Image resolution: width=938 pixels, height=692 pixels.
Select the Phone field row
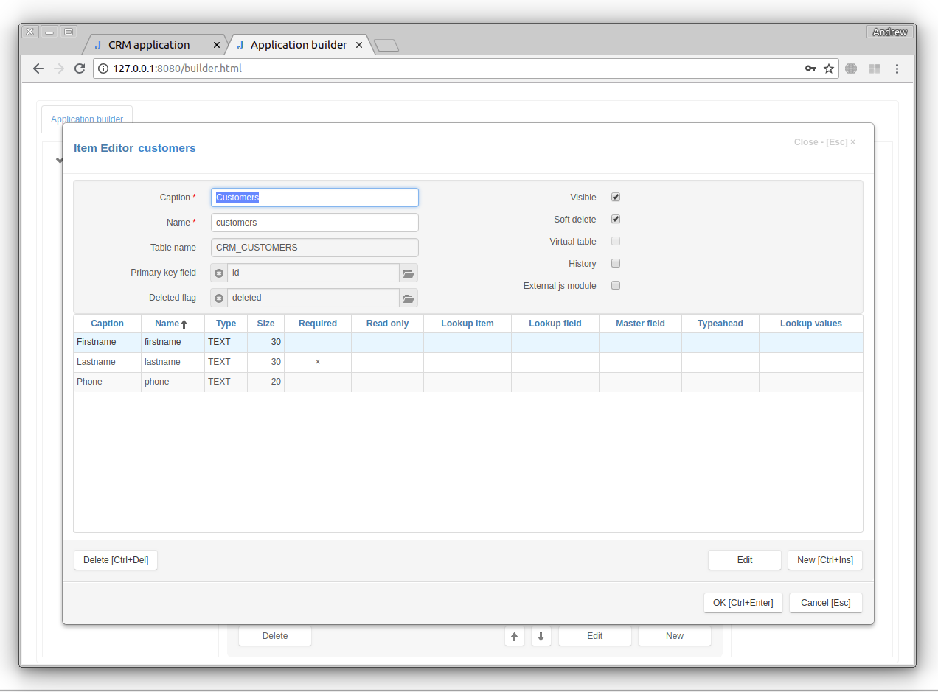pyautogui.click(x=468, y=382)
